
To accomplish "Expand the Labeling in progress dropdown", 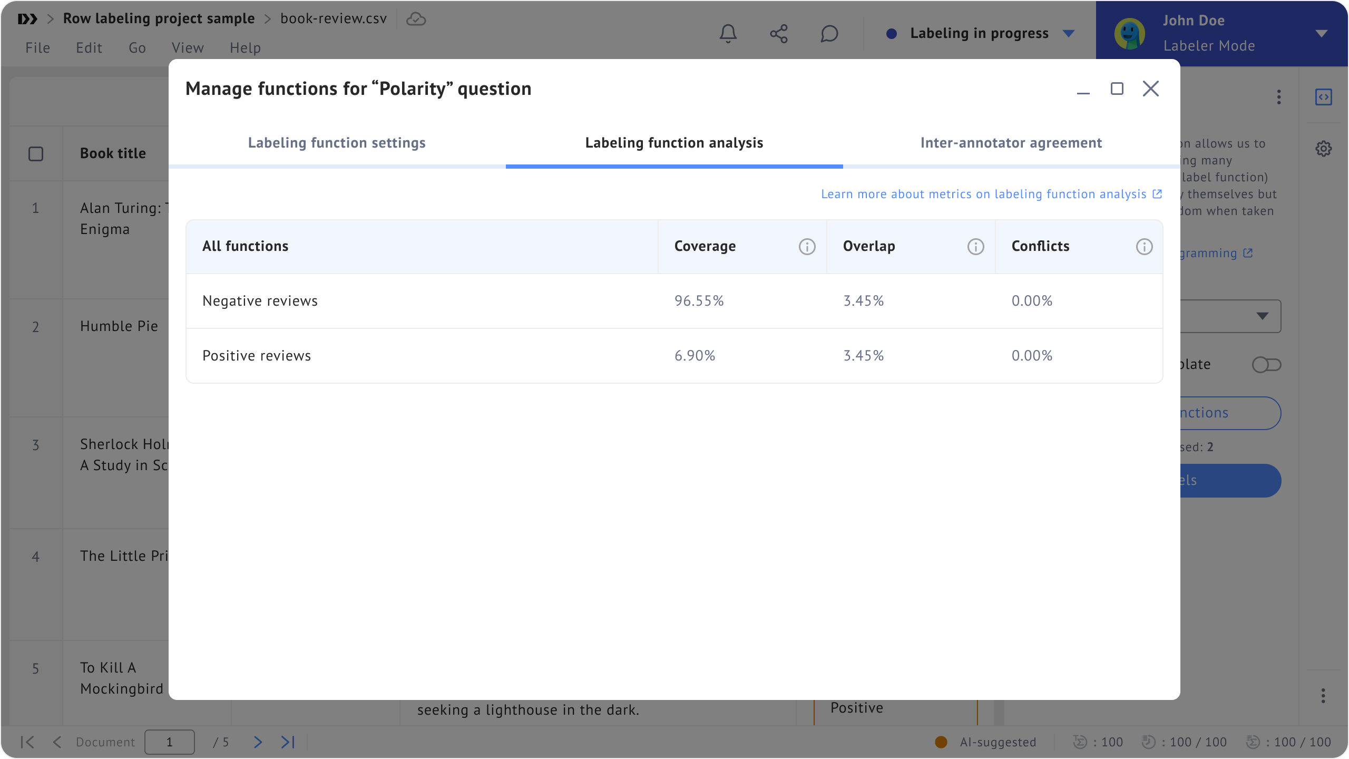I will point(1069,34).
